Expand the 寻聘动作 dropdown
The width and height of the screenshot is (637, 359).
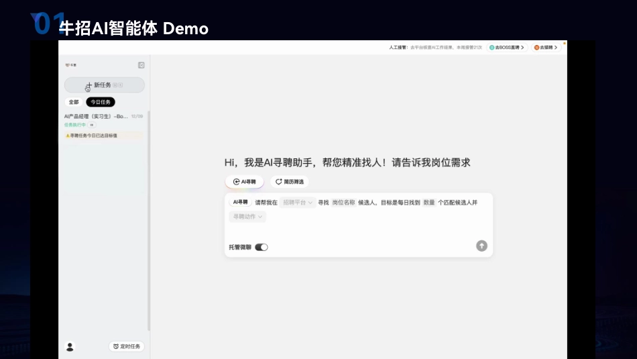[x=247, y=217]
